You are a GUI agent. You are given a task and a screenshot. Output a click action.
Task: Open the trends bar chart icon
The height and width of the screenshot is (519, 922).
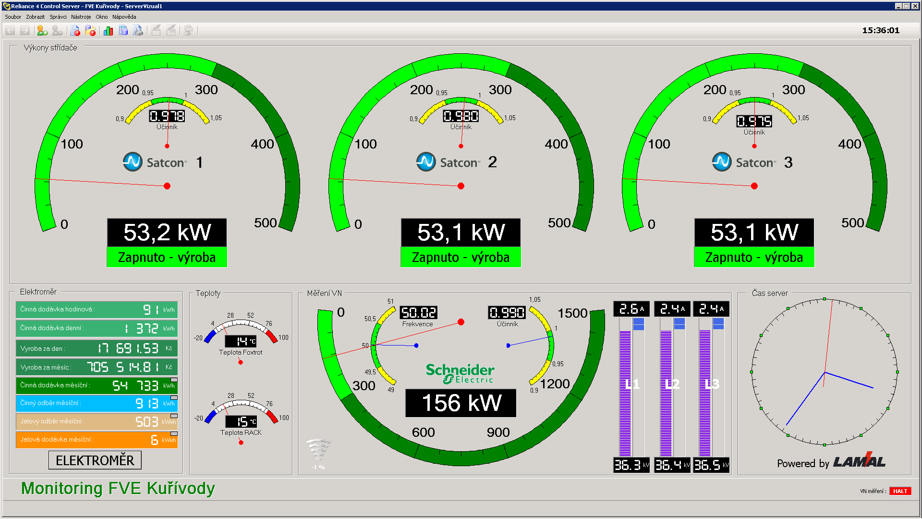pyautogui.click(x=109, y=31)
